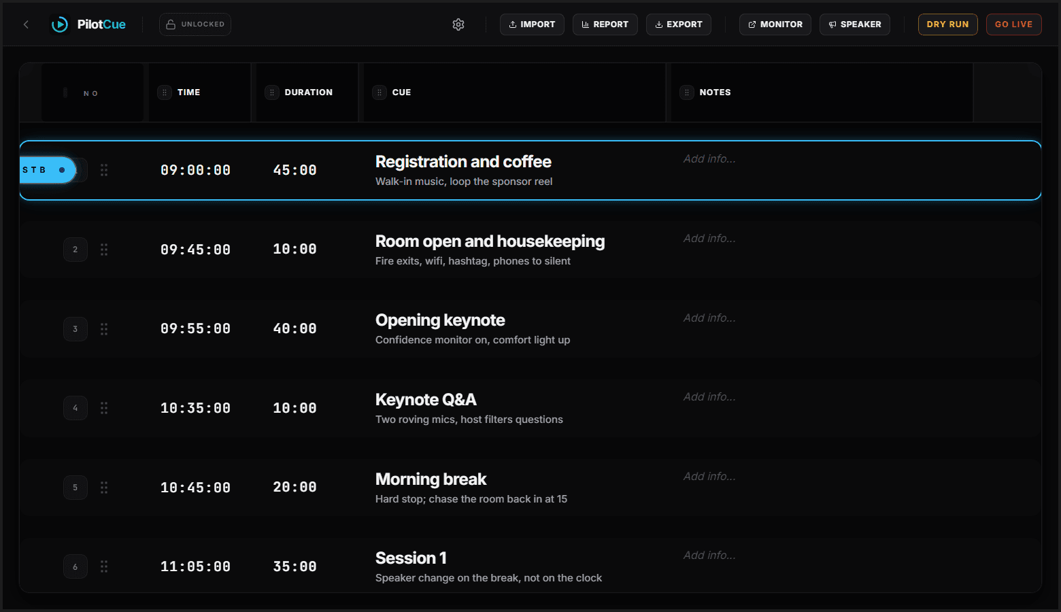1061x612 pixels.
Task: Edit the Opening keynote 40:00 duration
Action: tap(295, 329)
